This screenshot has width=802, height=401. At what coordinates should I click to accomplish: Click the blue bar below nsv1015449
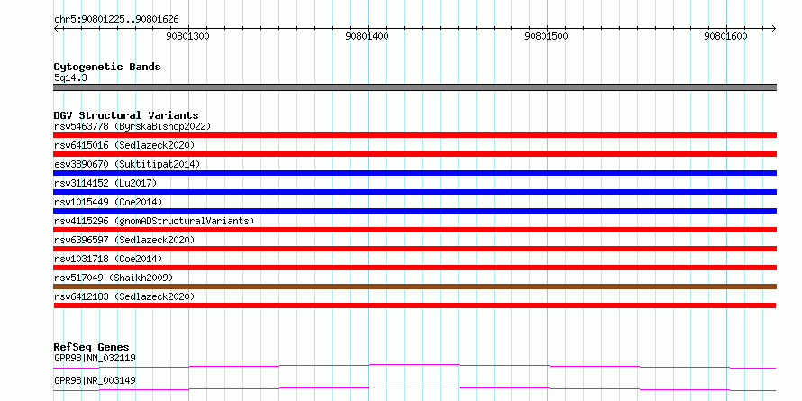pos(415,211)
